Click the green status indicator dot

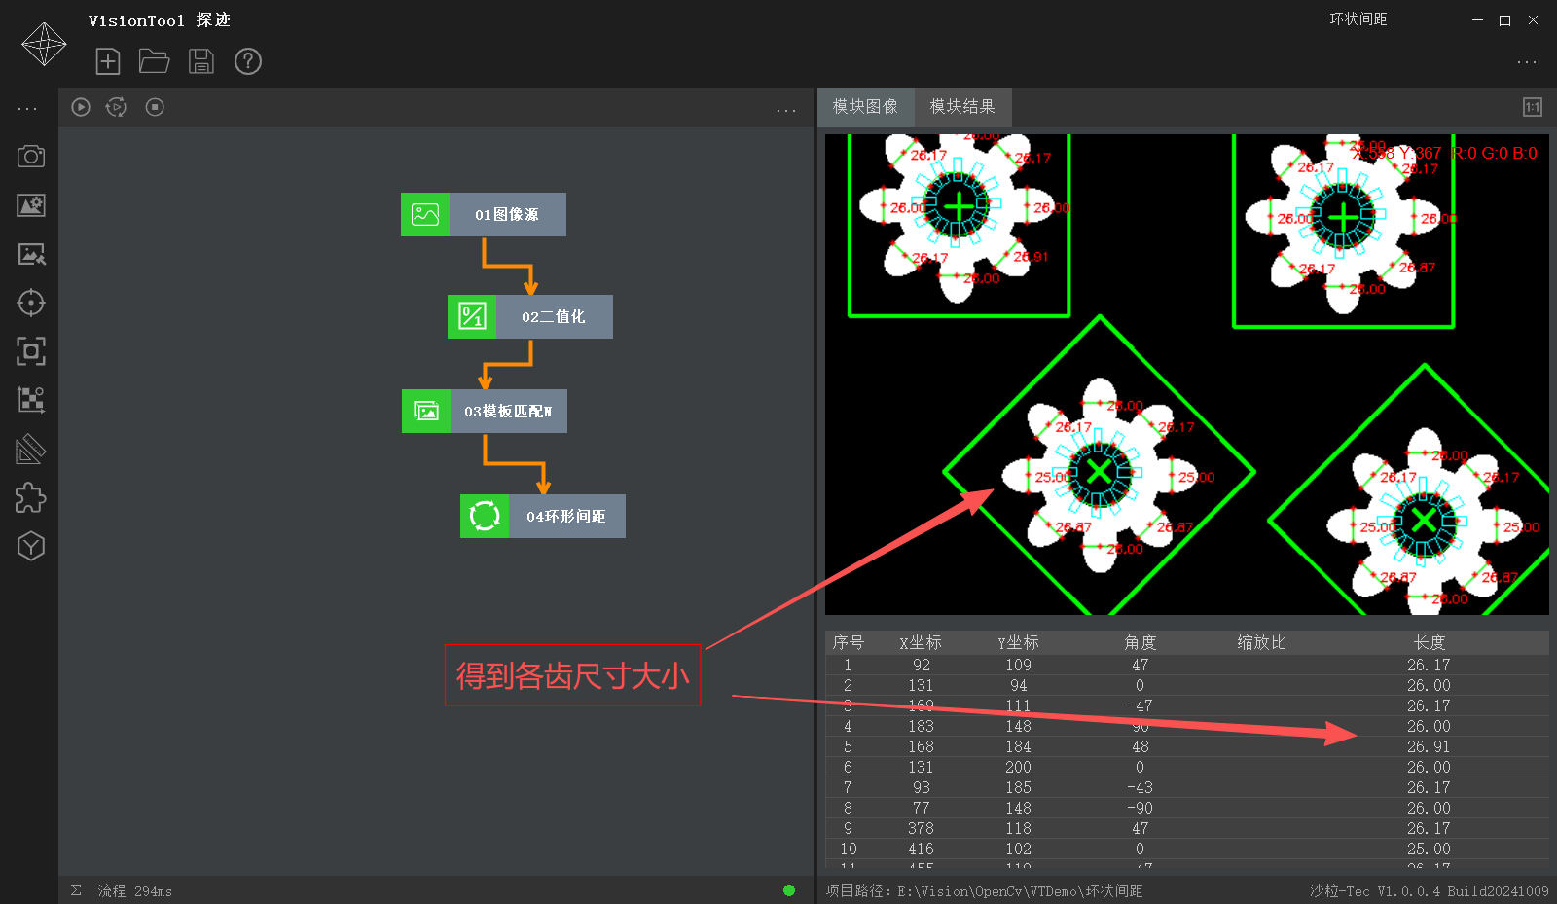[789, 890]
